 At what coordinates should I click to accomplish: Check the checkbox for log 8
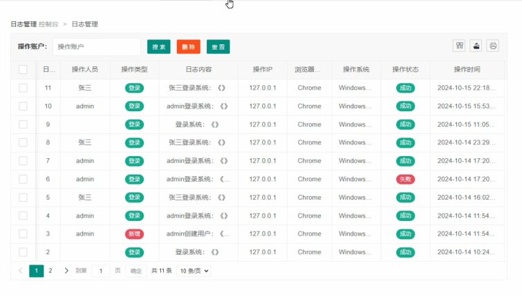pos(23,143)
